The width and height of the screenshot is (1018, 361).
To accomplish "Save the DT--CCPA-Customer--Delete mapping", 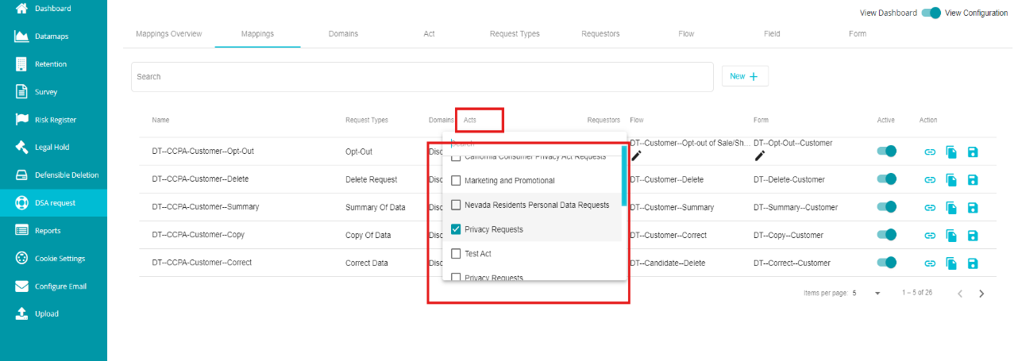I will tap(973, 180).
